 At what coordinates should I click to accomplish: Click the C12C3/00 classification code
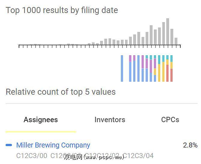point(31,156)
